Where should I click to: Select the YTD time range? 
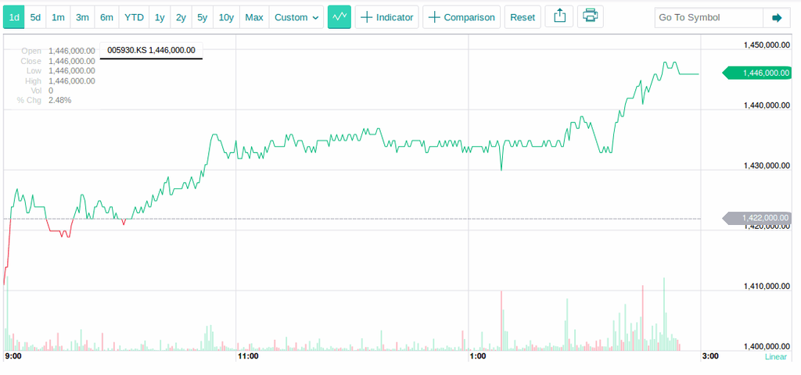134,17
